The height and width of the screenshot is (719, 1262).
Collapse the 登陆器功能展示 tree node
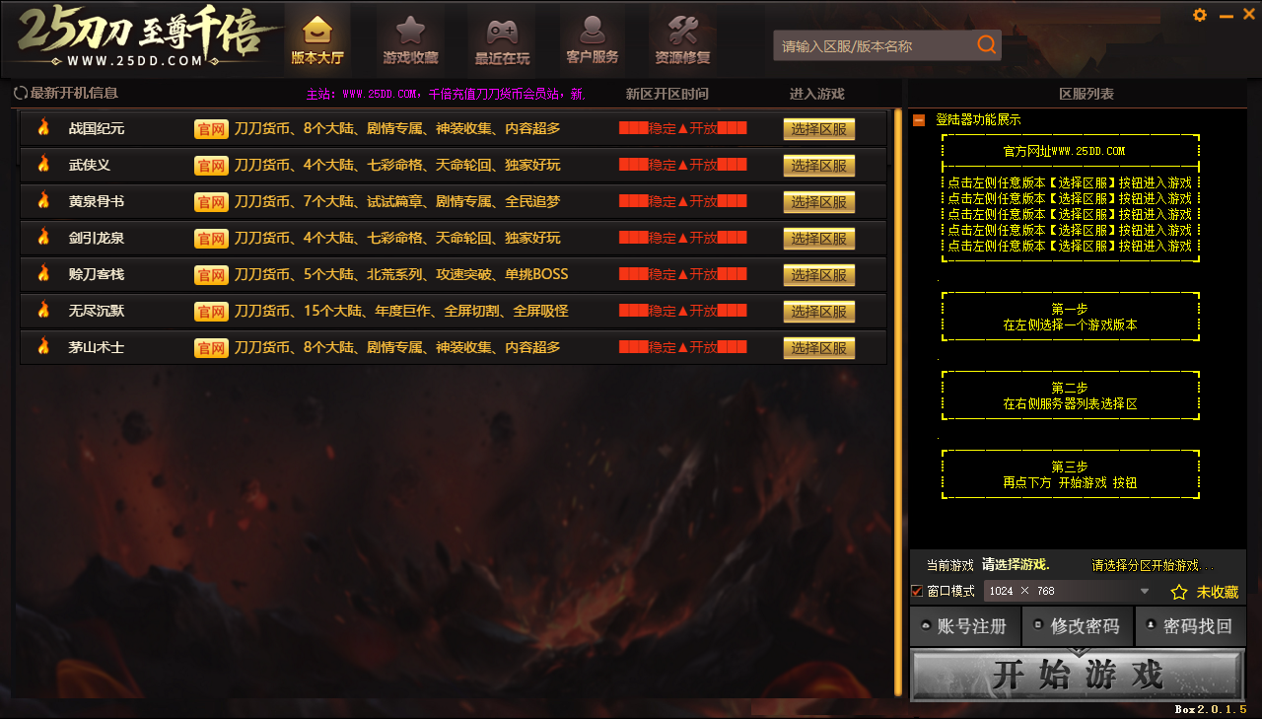(x=919, y=120)
